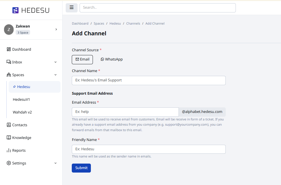Click the Hedesu logo icon
Viewport: 281px width, 185px height.
click(15, 10)
